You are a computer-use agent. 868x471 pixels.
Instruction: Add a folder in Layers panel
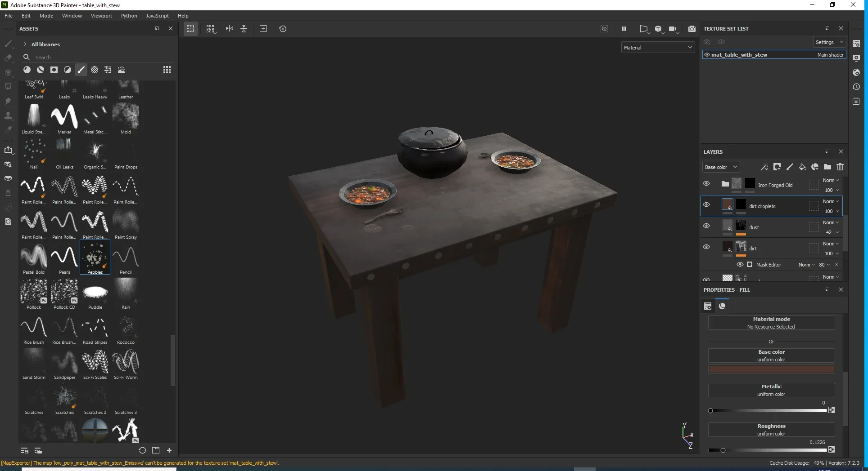[827, 167]
